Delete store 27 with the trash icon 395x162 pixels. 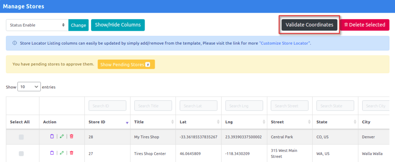71,153
